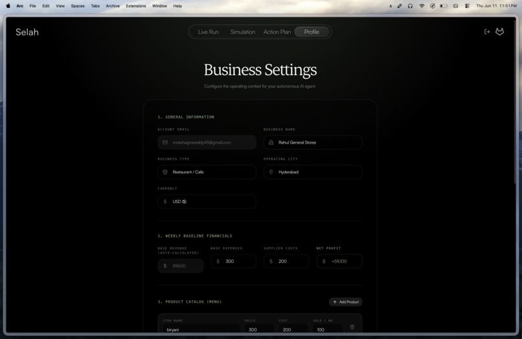Click the biryani sold per week field

pos(328,329)
